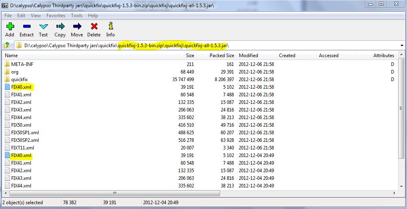Select FIX43.xml dated 2012-12-04

pyautogui.click(x=21, y=178)
